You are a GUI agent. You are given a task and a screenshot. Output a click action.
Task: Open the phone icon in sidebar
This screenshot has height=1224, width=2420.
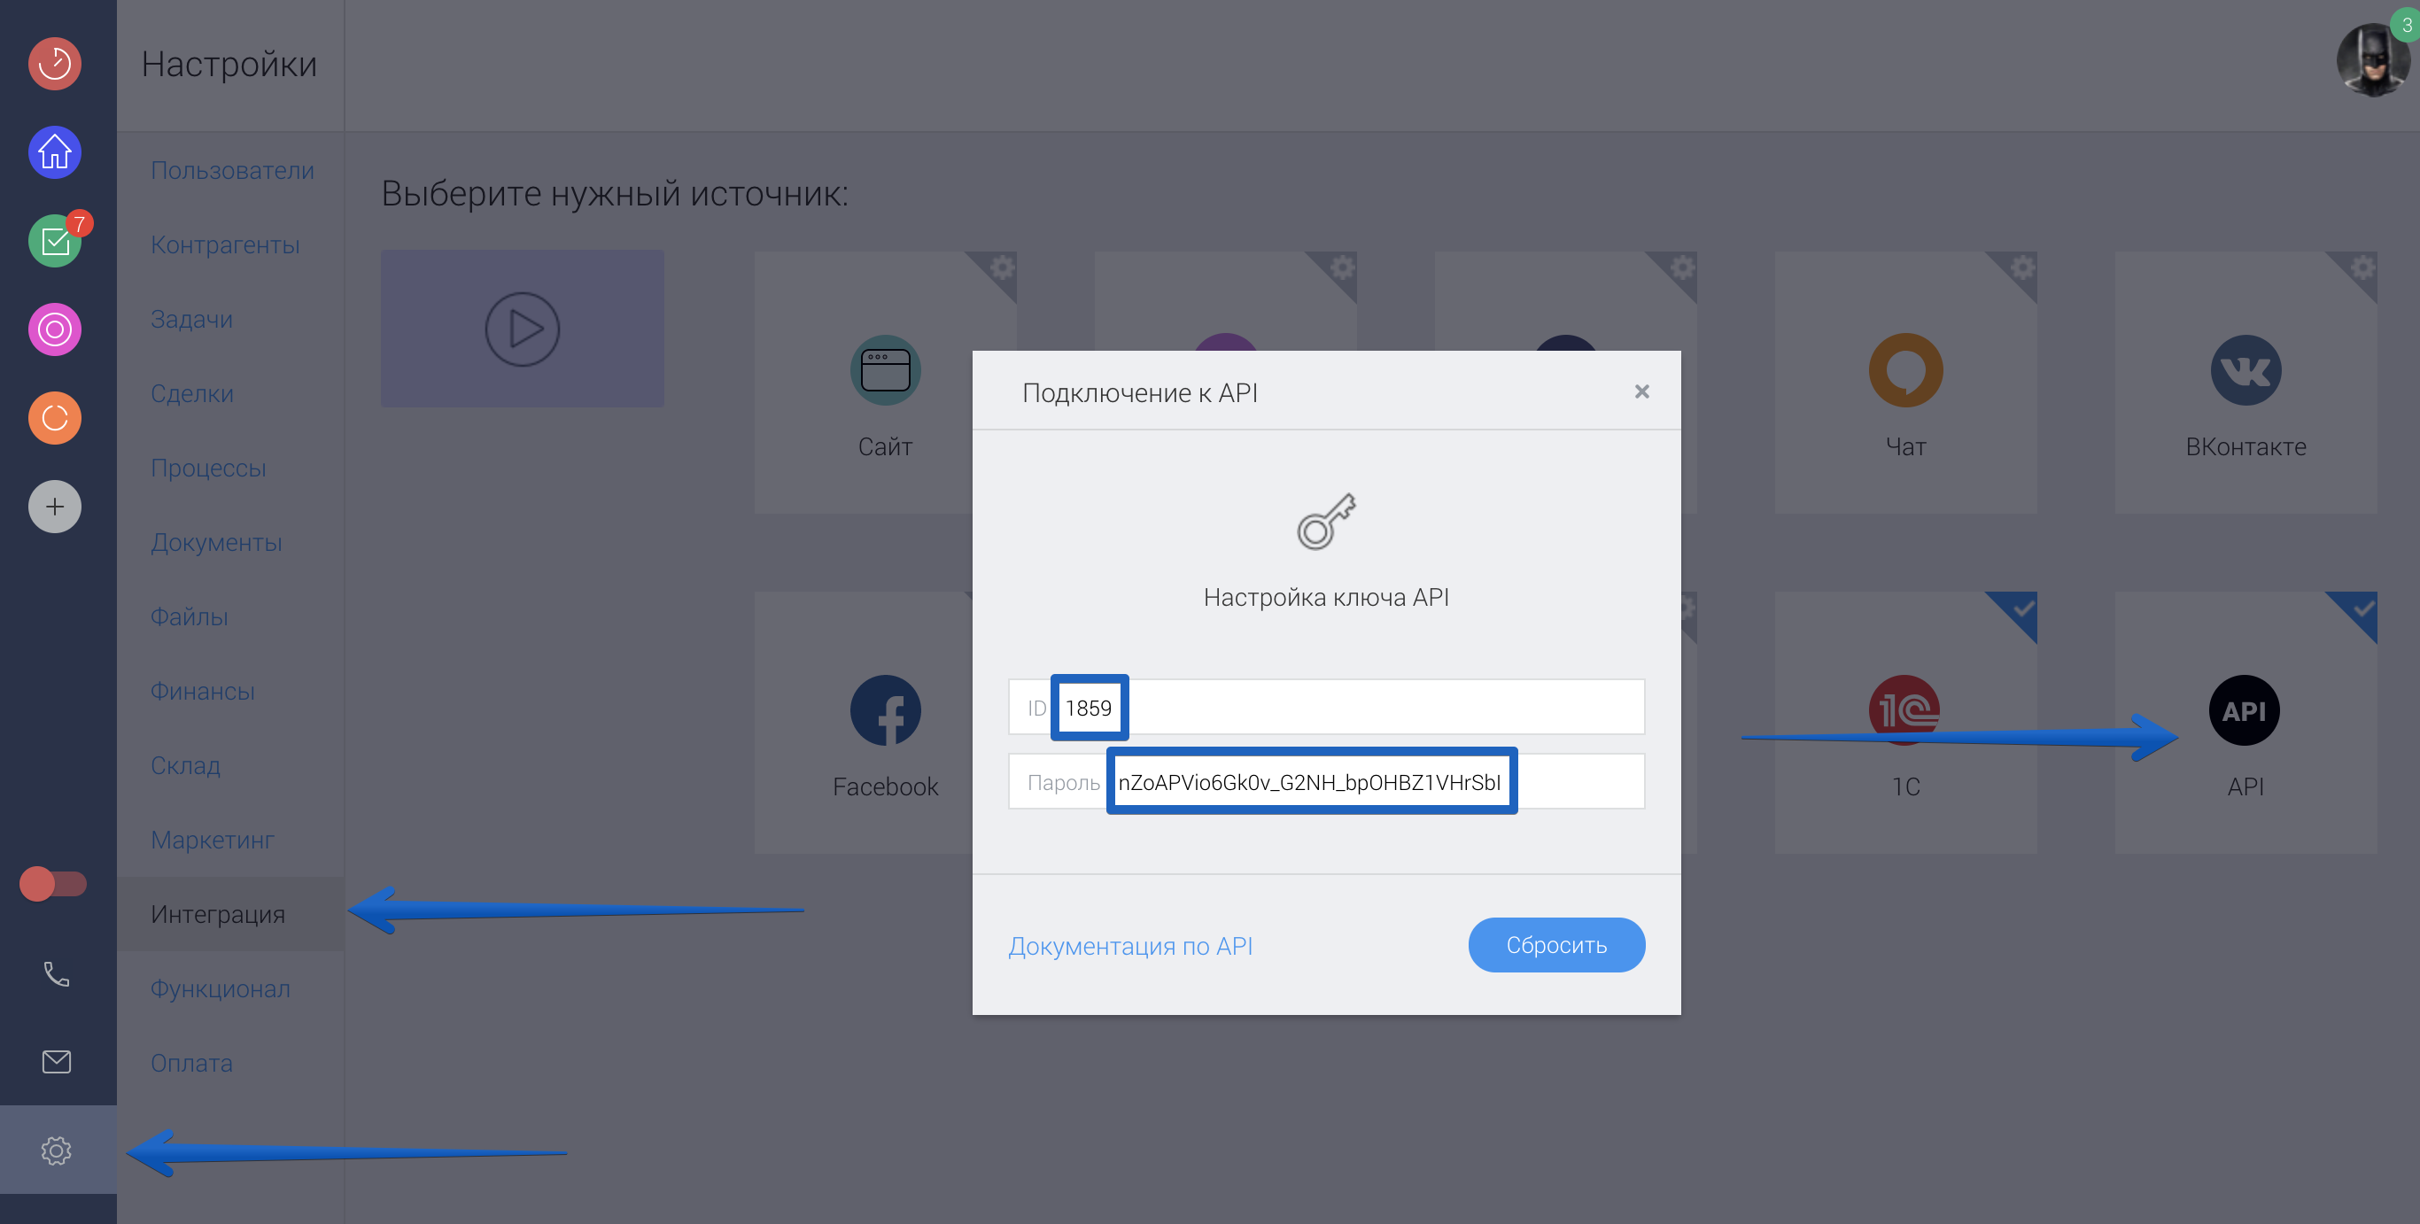click(57, 974)
